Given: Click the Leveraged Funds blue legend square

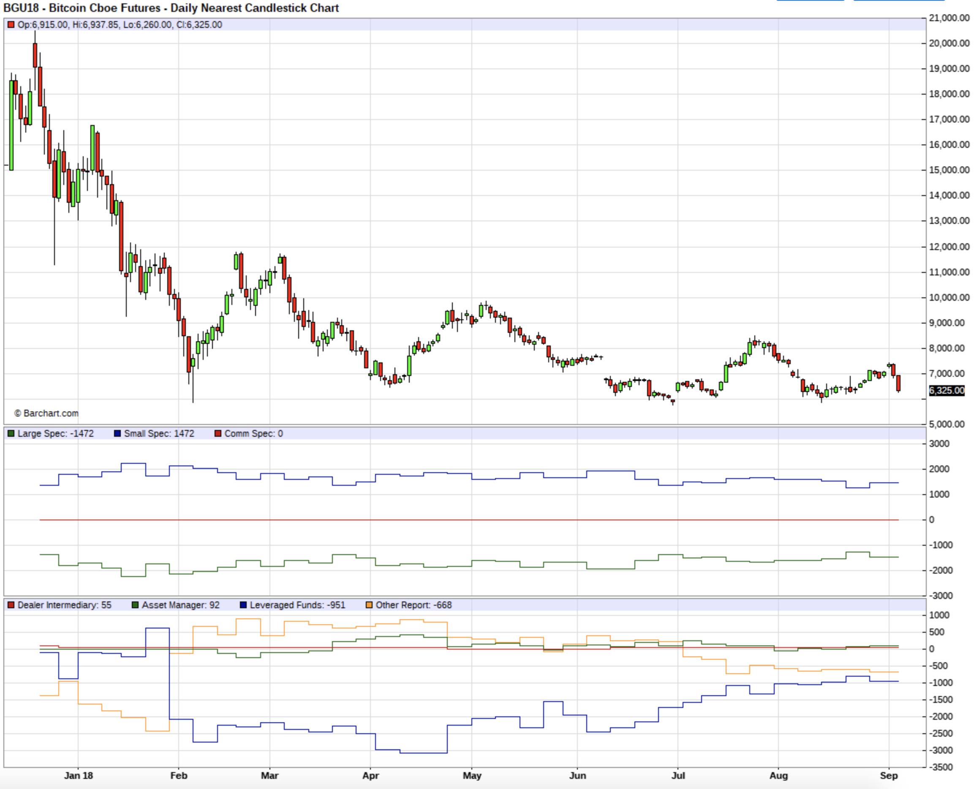Looking at the screenshot, I should coord(243,605).
